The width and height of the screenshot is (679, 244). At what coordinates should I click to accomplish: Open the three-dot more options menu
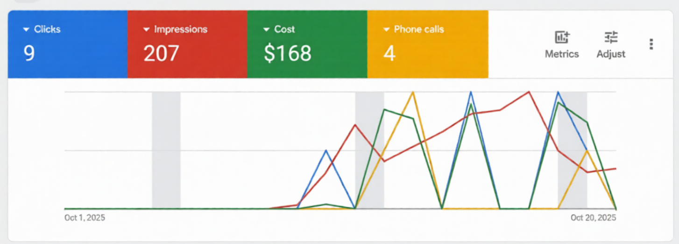point(651,44)
